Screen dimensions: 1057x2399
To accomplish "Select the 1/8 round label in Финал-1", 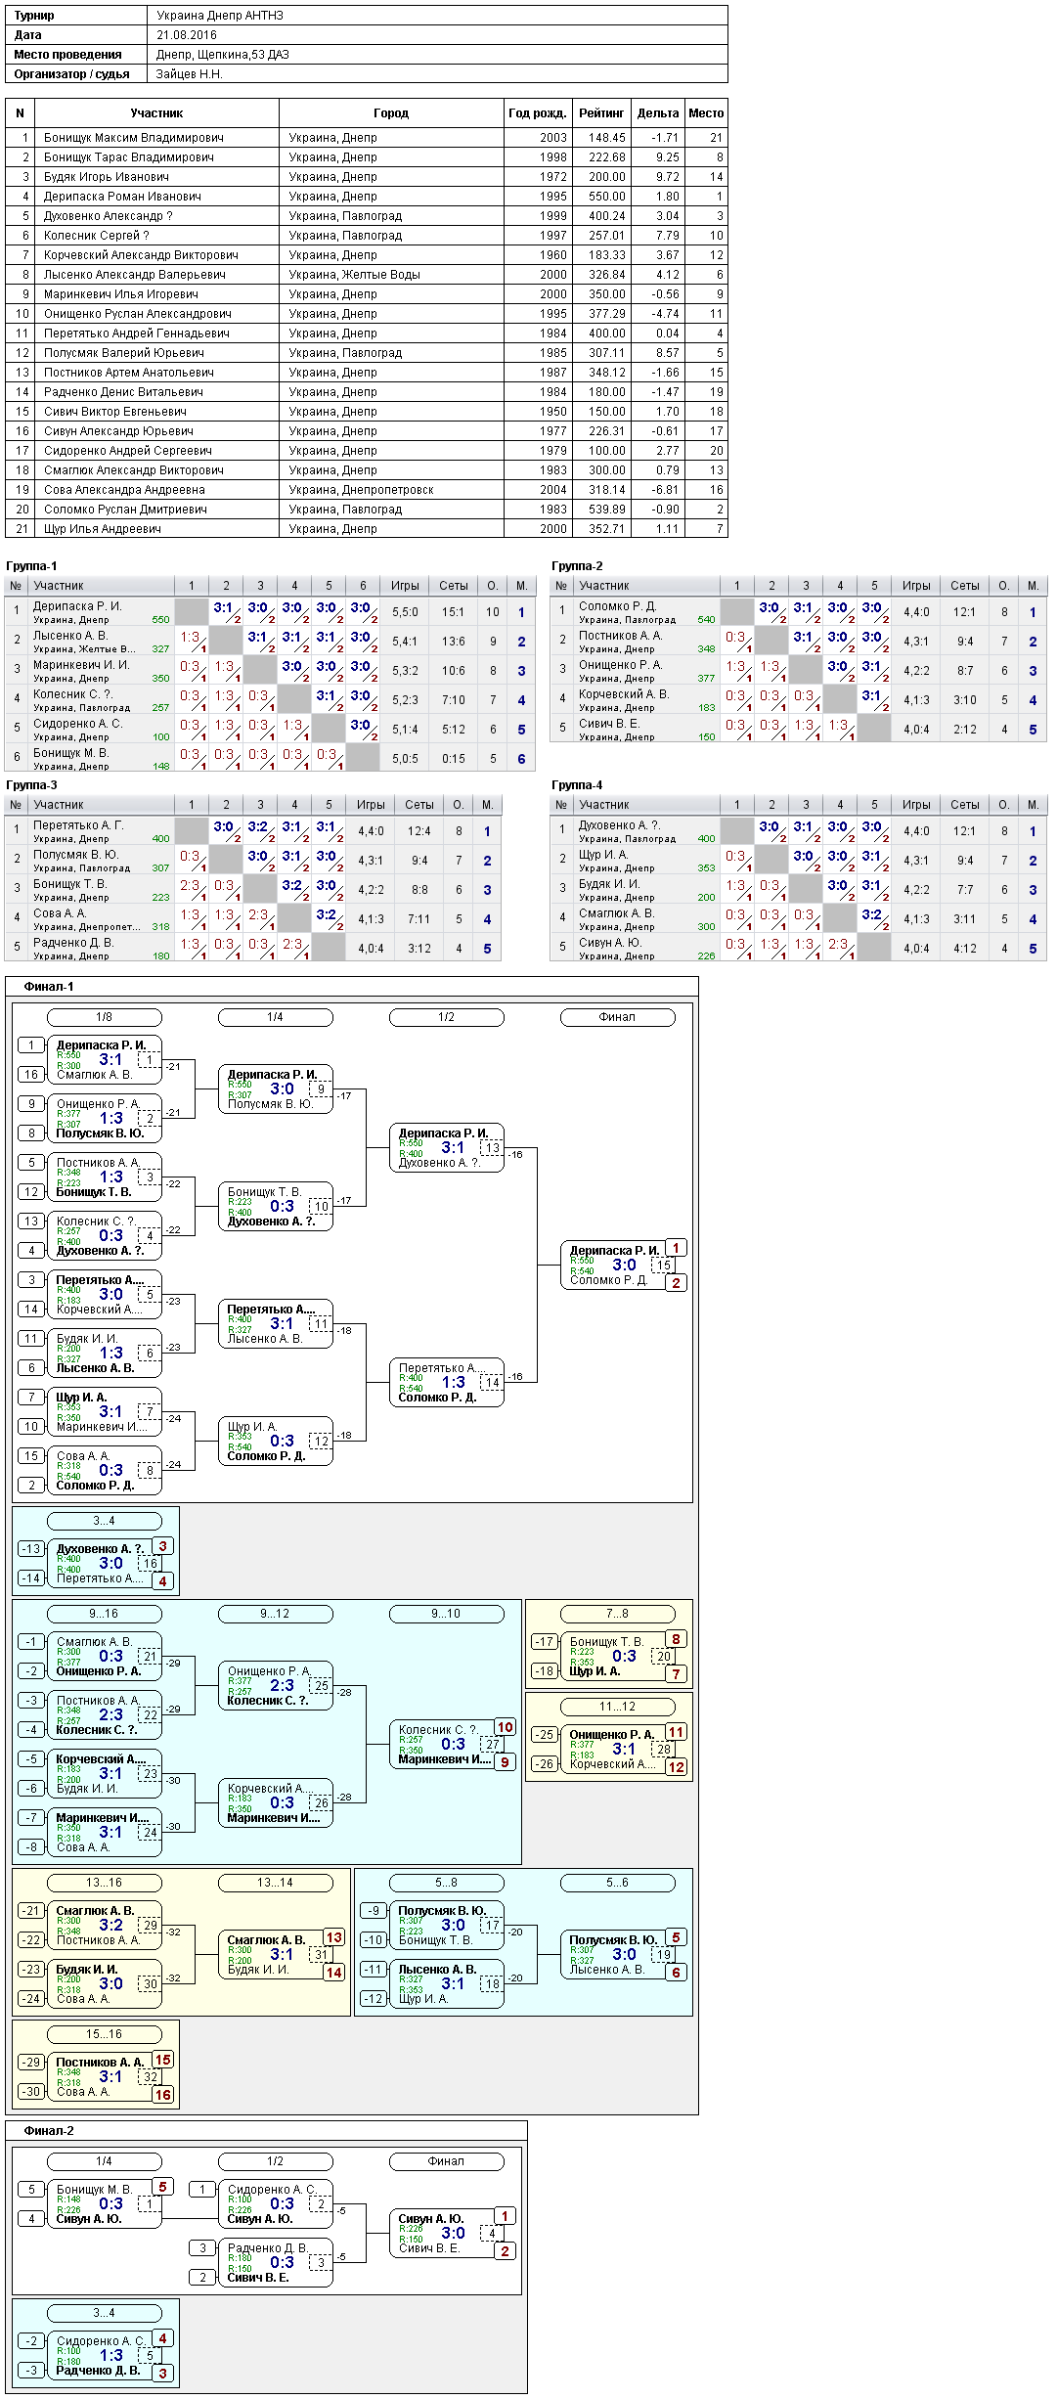I will tap(104, 1017).
